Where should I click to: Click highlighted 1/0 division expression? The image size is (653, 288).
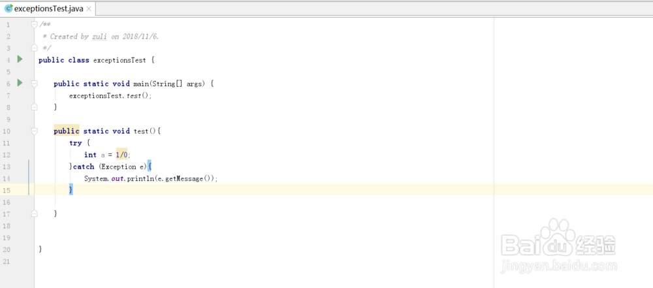click(x=122, y=155)
